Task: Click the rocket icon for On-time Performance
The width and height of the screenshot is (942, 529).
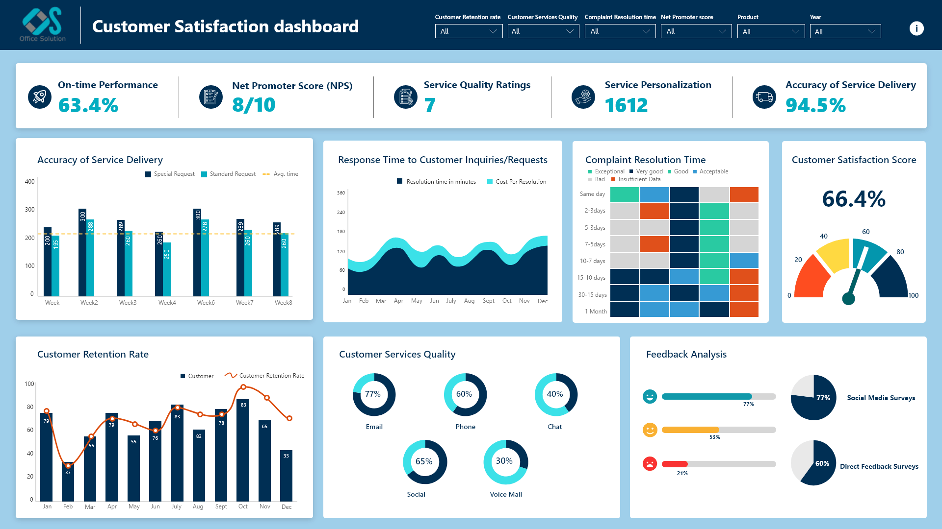Action: (40, 96)
